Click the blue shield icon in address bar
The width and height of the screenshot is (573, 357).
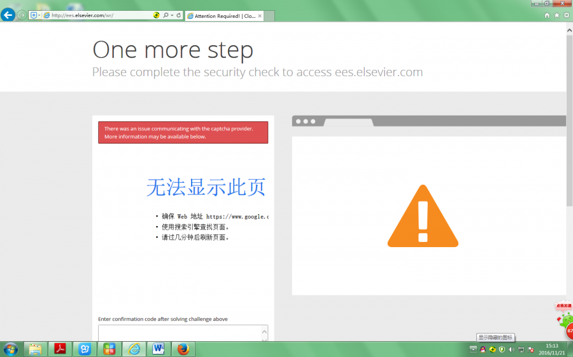pyautogui.click(x=33, y=15)
